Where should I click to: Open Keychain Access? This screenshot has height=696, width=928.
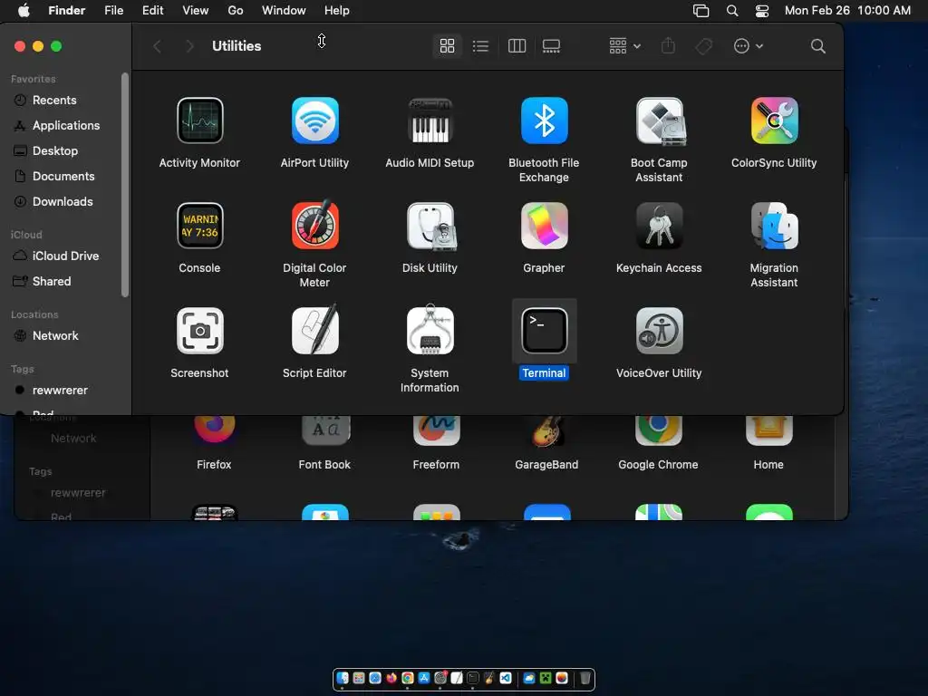click(660, 226)
